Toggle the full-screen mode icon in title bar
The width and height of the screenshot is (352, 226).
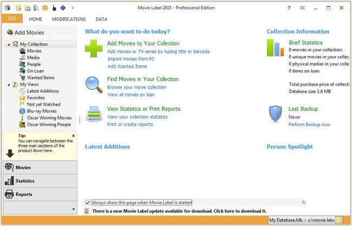302,8
